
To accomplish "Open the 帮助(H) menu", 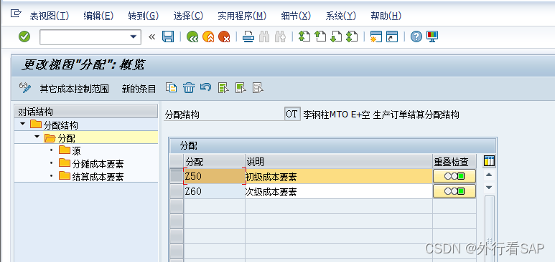I will [386, 16].
